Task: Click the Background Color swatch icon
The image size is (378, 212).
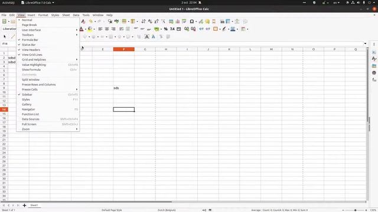Action: tap(90, 29)
